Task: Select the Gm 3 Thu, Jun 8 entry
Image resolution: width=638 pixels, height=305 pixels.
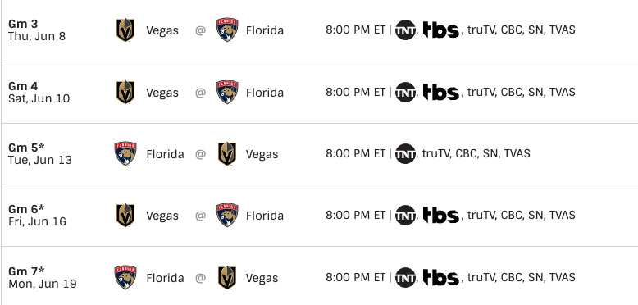Action: click(x=37, y=30)
